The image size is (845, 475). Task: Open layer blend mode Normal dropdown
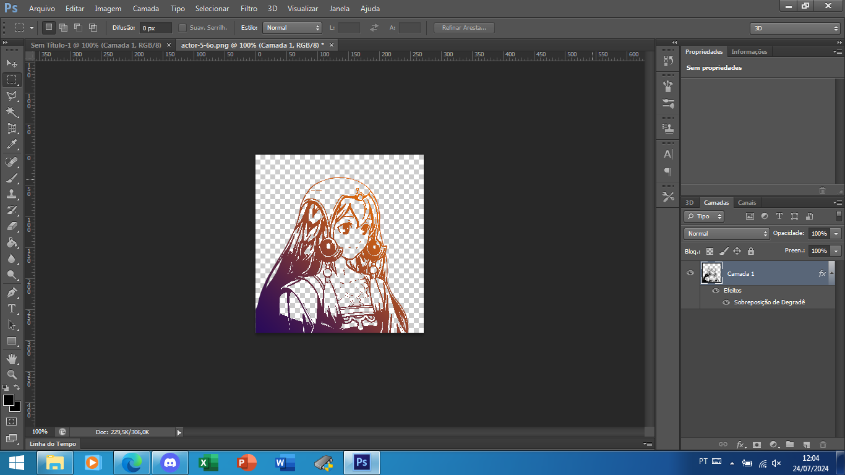click(726, 234)
